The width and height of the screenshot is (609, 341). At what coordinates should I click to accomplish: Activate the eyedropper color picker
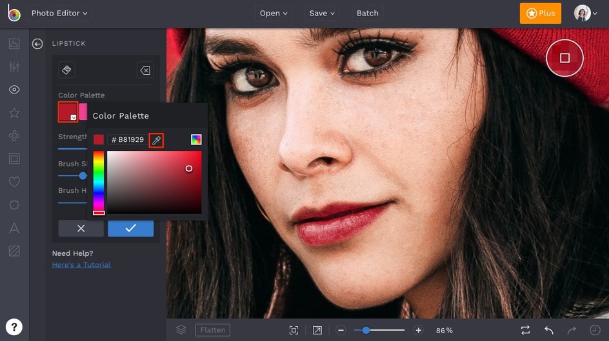coord(157,140)
